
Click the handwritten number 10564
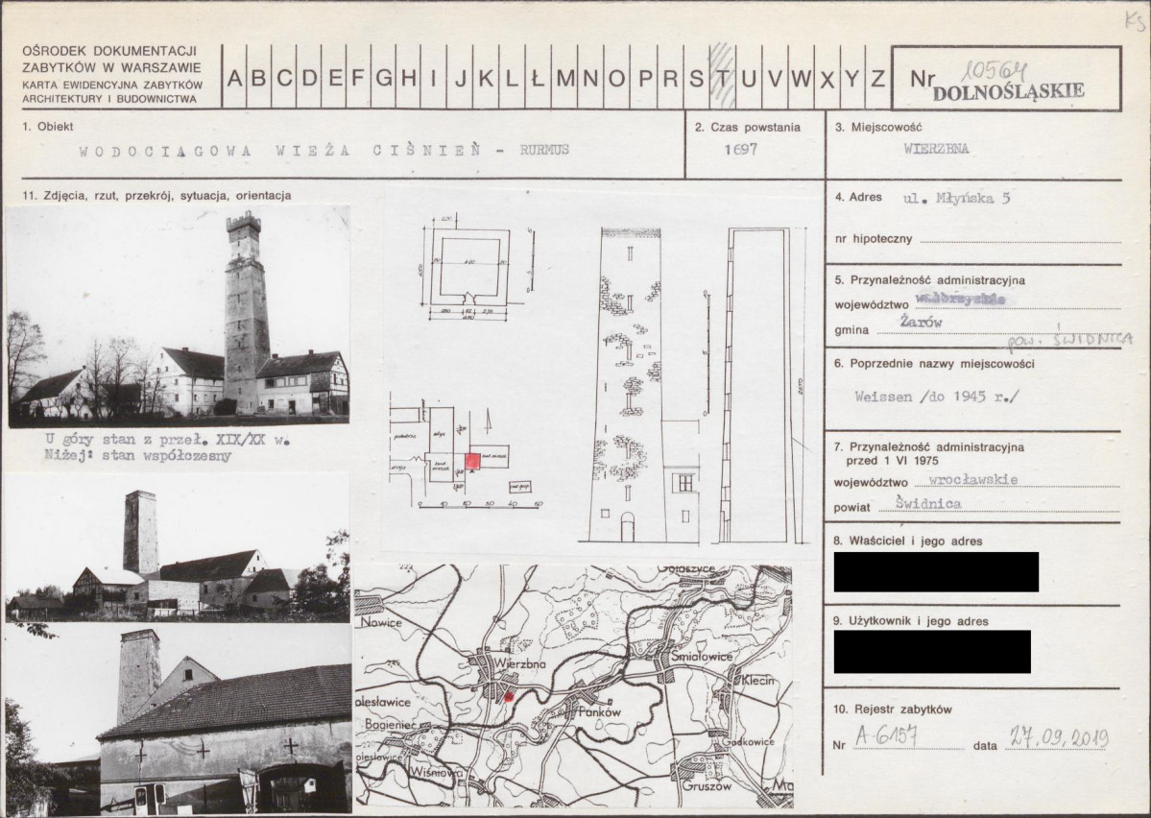pyautogui.click(x=995, y=70)
